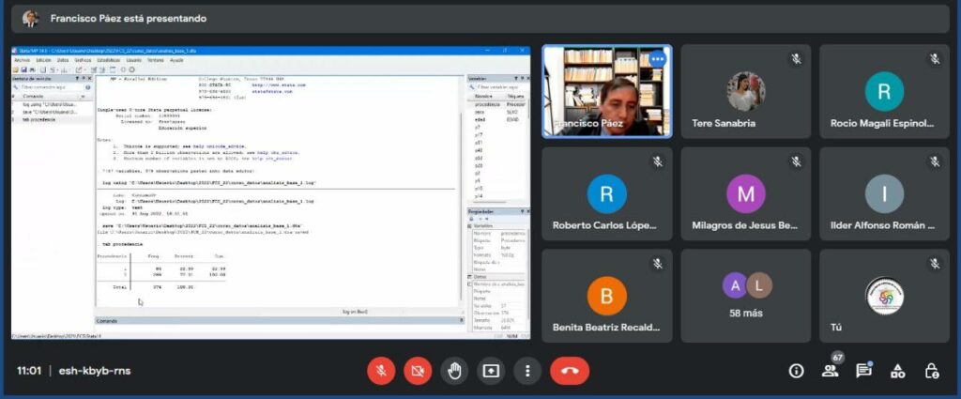Open options dots on Francisco Páez tile
Viewport: 961px width, 399px height.
(658, 59)
